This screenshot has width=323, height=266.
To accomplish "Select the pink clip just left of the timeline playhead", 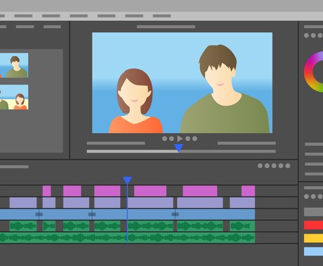I will [x=107, y=191].
